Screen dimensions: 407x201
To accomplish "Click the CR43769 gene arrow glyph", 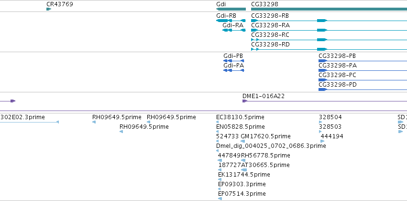I will point(49,9).
